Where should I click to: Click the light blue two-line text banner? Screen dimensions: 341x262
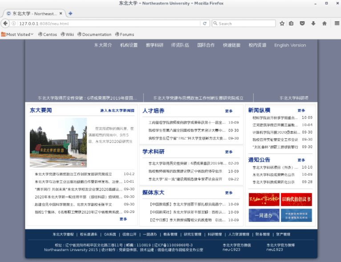pos(296,215)
